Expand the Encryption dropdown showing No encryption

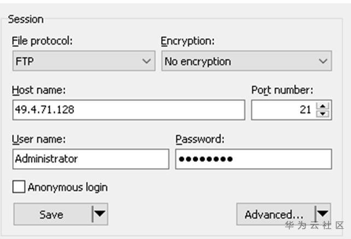coord(246,61)
